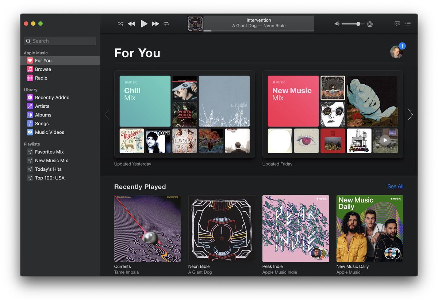Seek within the song progress bar
This screenshot has width=438, height=303.
point(259,31)
